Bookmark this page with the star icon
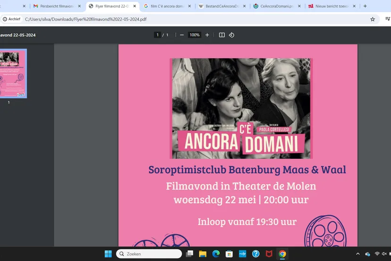Viewport: 391px width, 261px height. coord(373,19)
